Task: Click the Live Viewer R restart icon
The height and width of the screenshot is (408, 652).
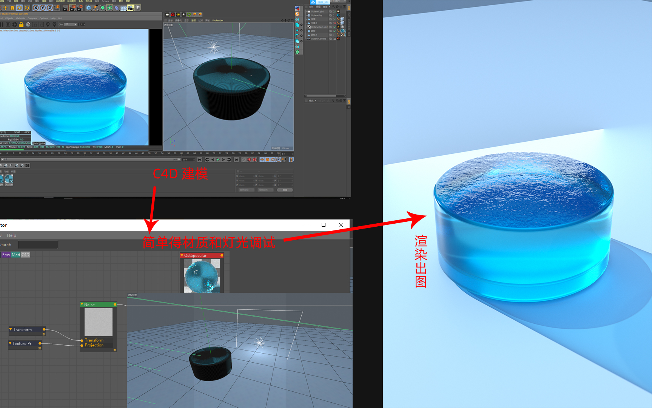Action: tap(8, 25)
